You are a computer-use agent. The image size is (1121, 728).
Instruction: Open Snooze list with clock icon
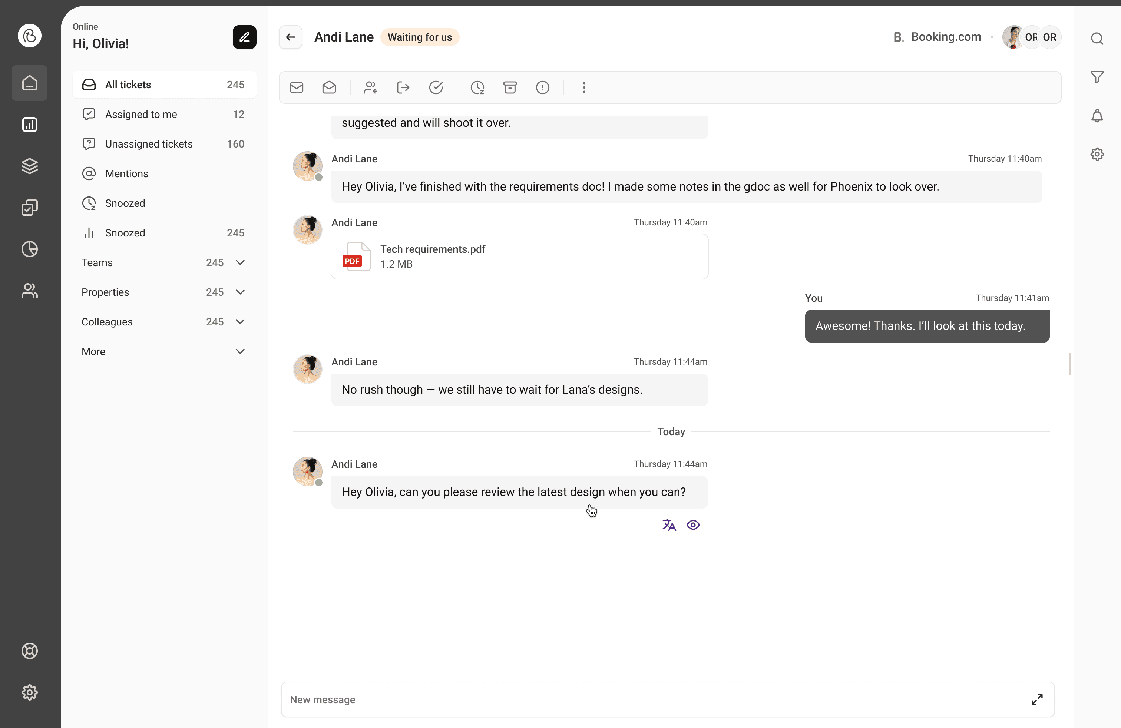[164, 203]
